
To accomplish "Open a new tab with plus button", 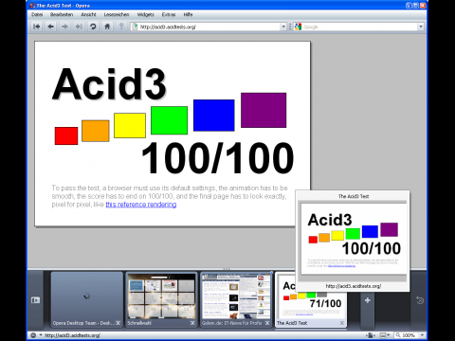I will click(368, 300).
